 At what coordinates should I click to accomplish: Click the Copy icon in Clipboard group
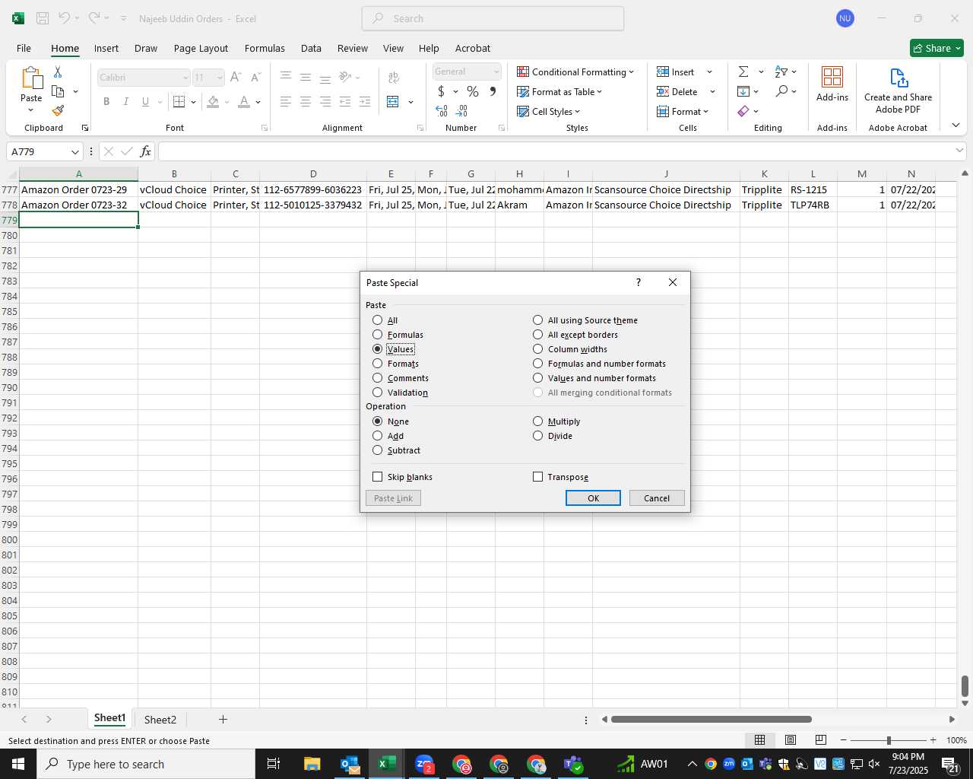(x=58, y=91)
